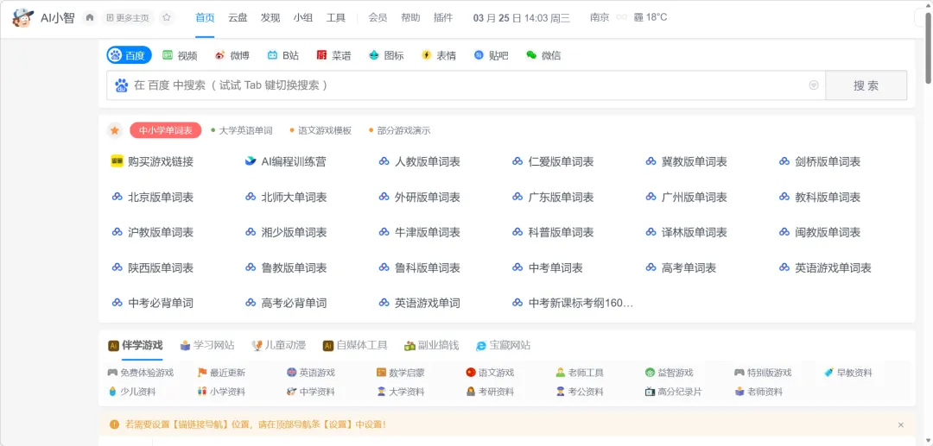
Task: Open the 高考单词表 link
Action: point(681,267)
